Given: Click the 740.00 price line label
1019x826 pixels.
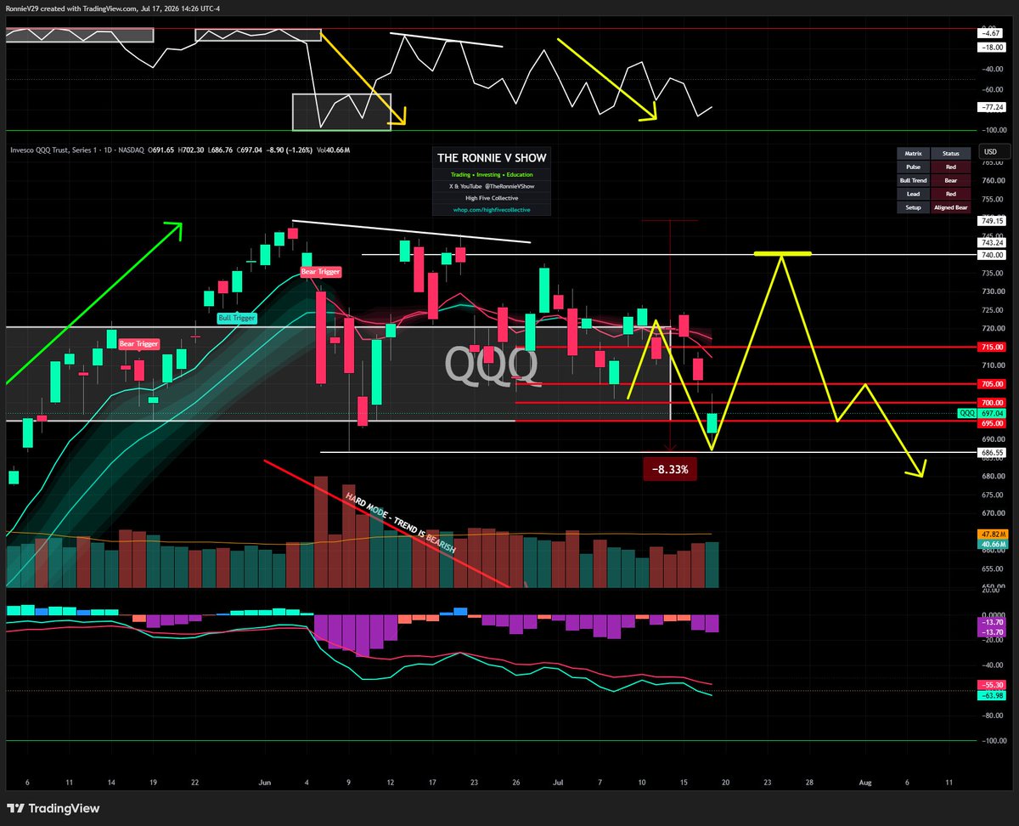Looking at the screenshot, I should point(992,254).
